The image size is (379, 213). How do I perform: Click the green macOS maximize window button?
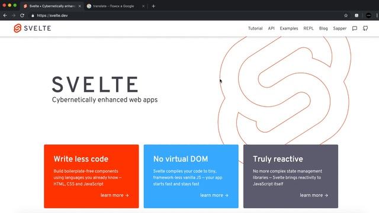click(15, 5)
